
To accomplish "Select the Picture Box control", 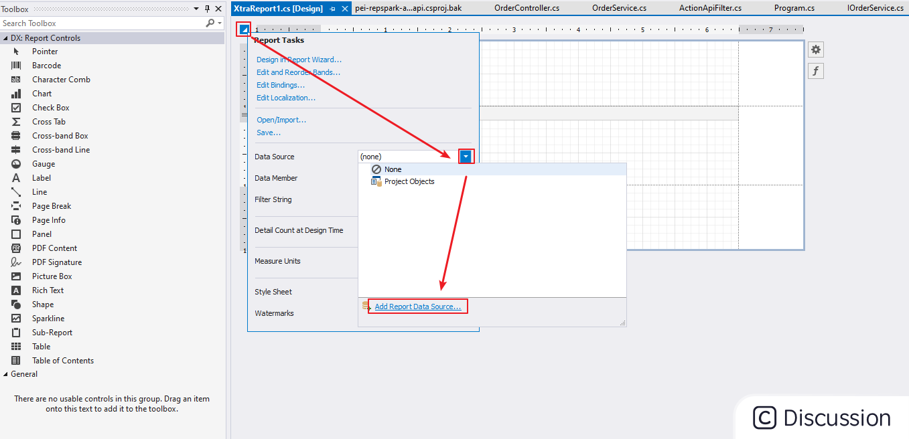I will click(x=52, y=276).
